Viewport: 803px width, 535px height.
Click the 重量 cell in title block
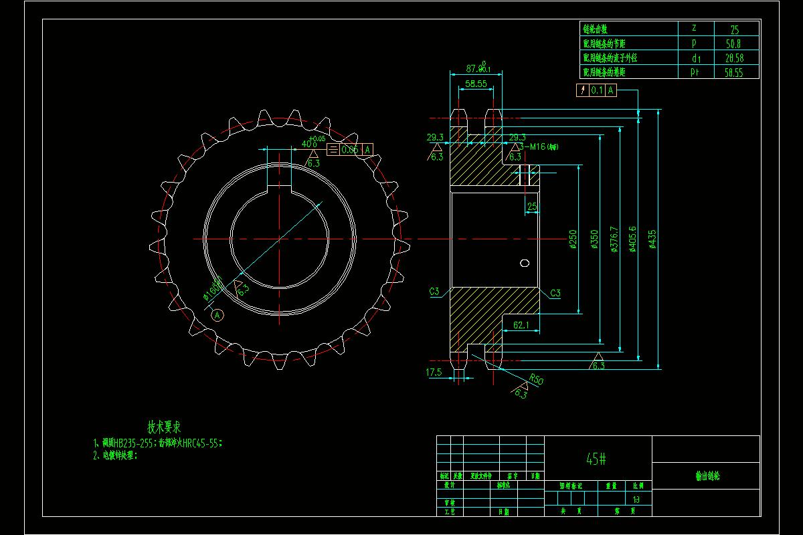click(x=611, y=486)
